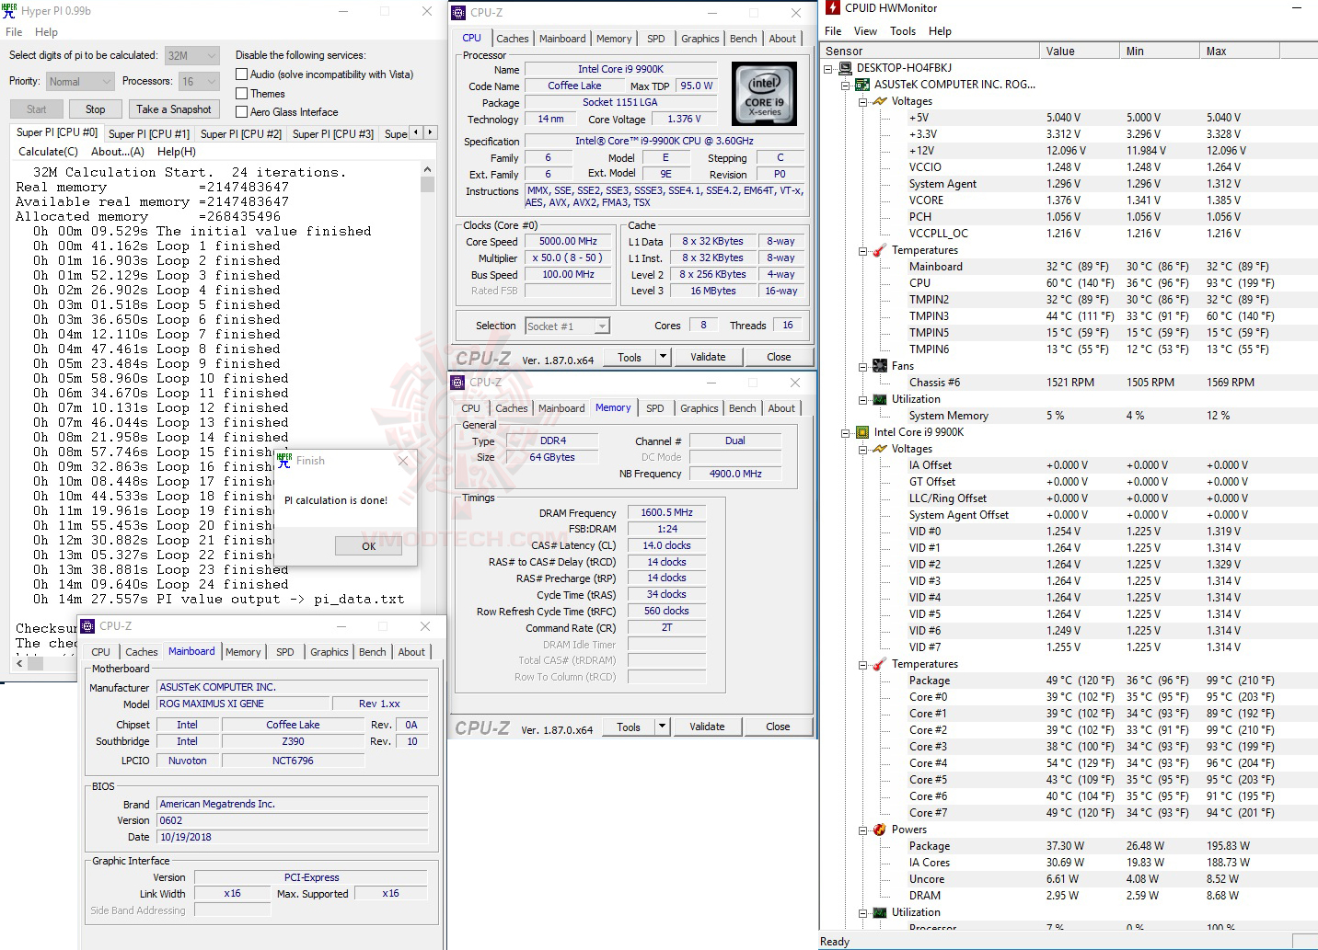
Task: Open the Tools menu in HWMonitor
Action: [902, 30]
